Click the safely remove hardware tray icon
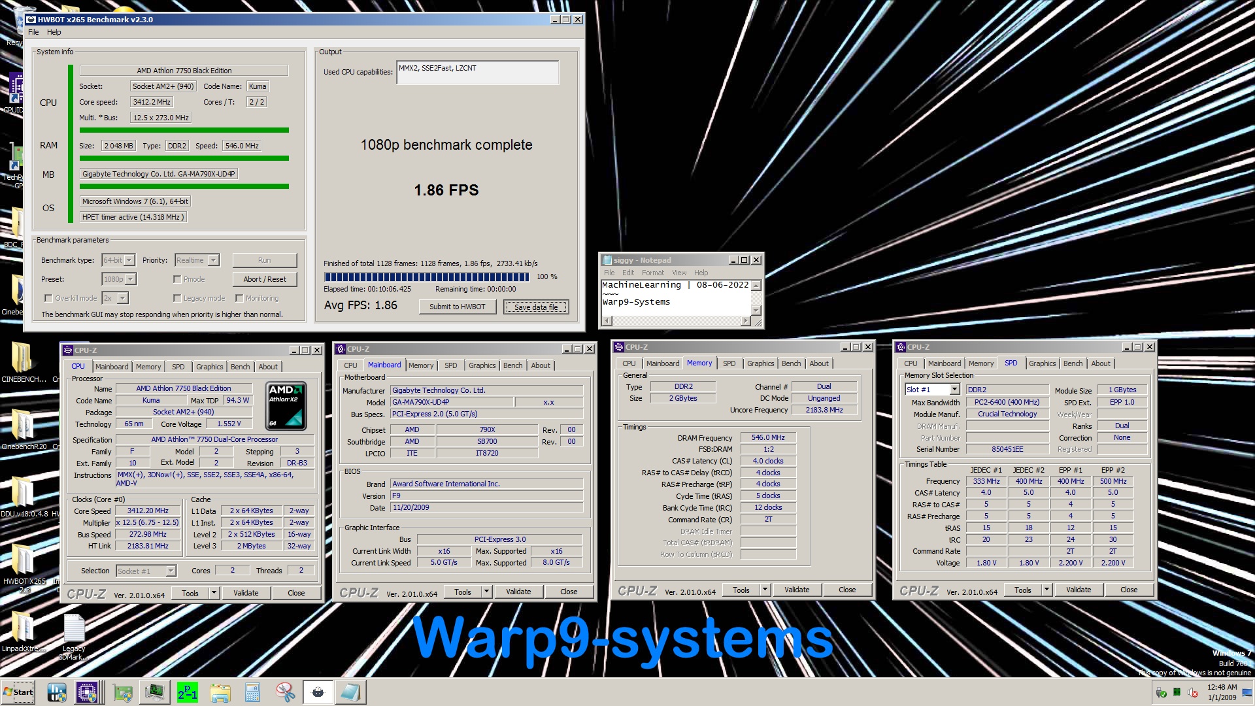 [x=1162, y=692]
